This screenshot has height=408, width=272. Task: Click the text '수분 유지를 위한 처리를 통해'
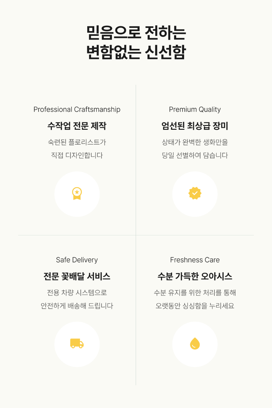click(195, 293)
